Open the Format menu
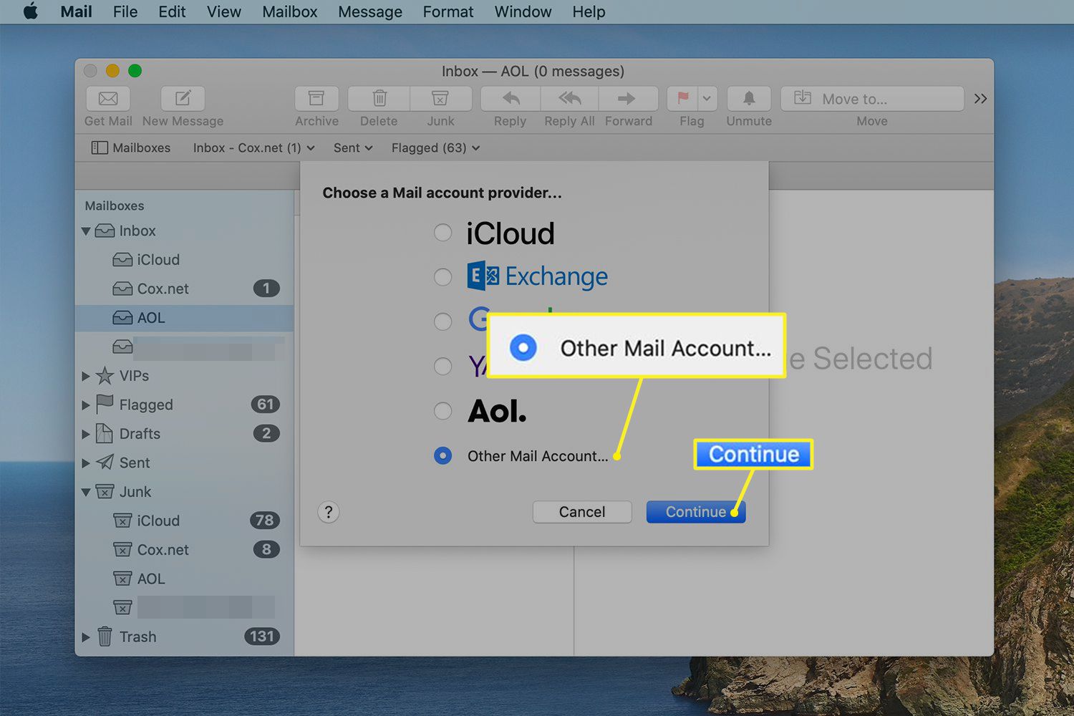Image resolution: width=1074 pixels, height=716 pixels. point(448,11)
